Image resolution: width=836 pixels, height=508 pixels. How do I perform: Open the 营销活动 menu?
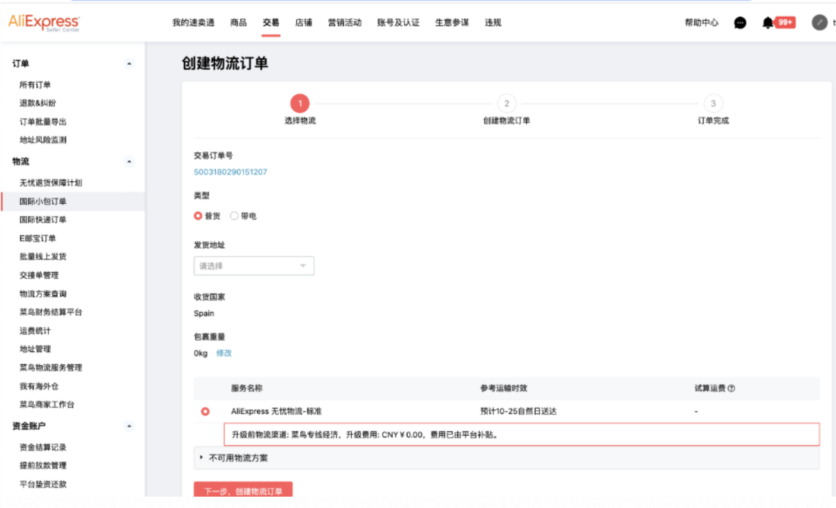(x=344, y=22)
